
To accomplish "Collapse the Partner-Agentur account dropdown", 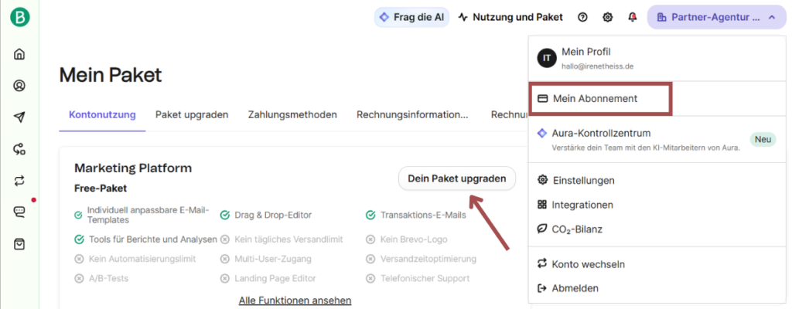I will point(716,17).
